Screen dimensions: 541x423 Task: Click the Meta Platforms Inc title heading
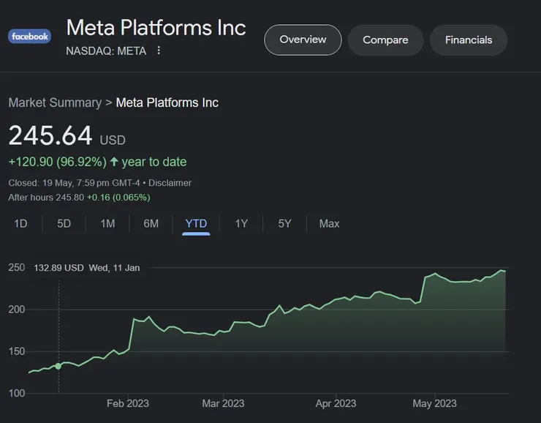pos(156,28)
